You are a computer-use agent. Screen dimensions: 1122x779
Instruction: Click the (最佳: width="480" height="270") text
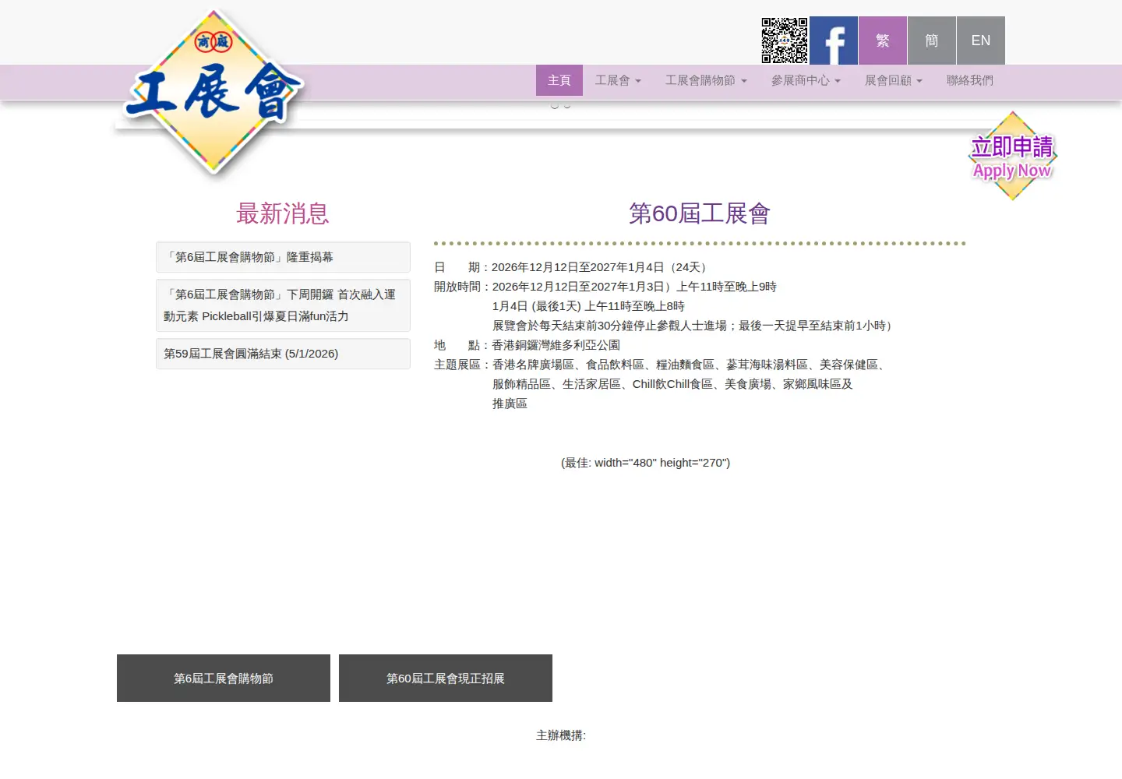point(645,463)
